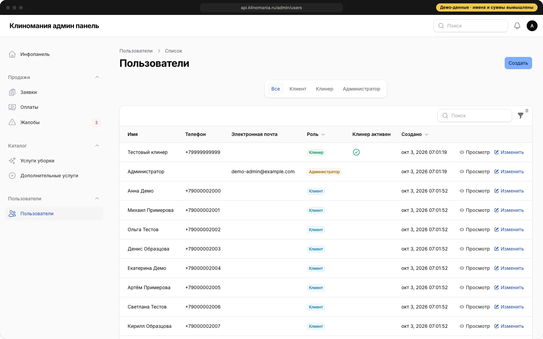Switch to the Клинер tab

324,89
